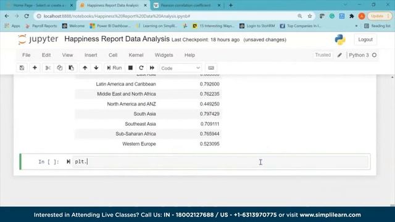This screenshot has width=395, height=222.
Task: Copy selected cells icon
Action: tap(59, 68)
